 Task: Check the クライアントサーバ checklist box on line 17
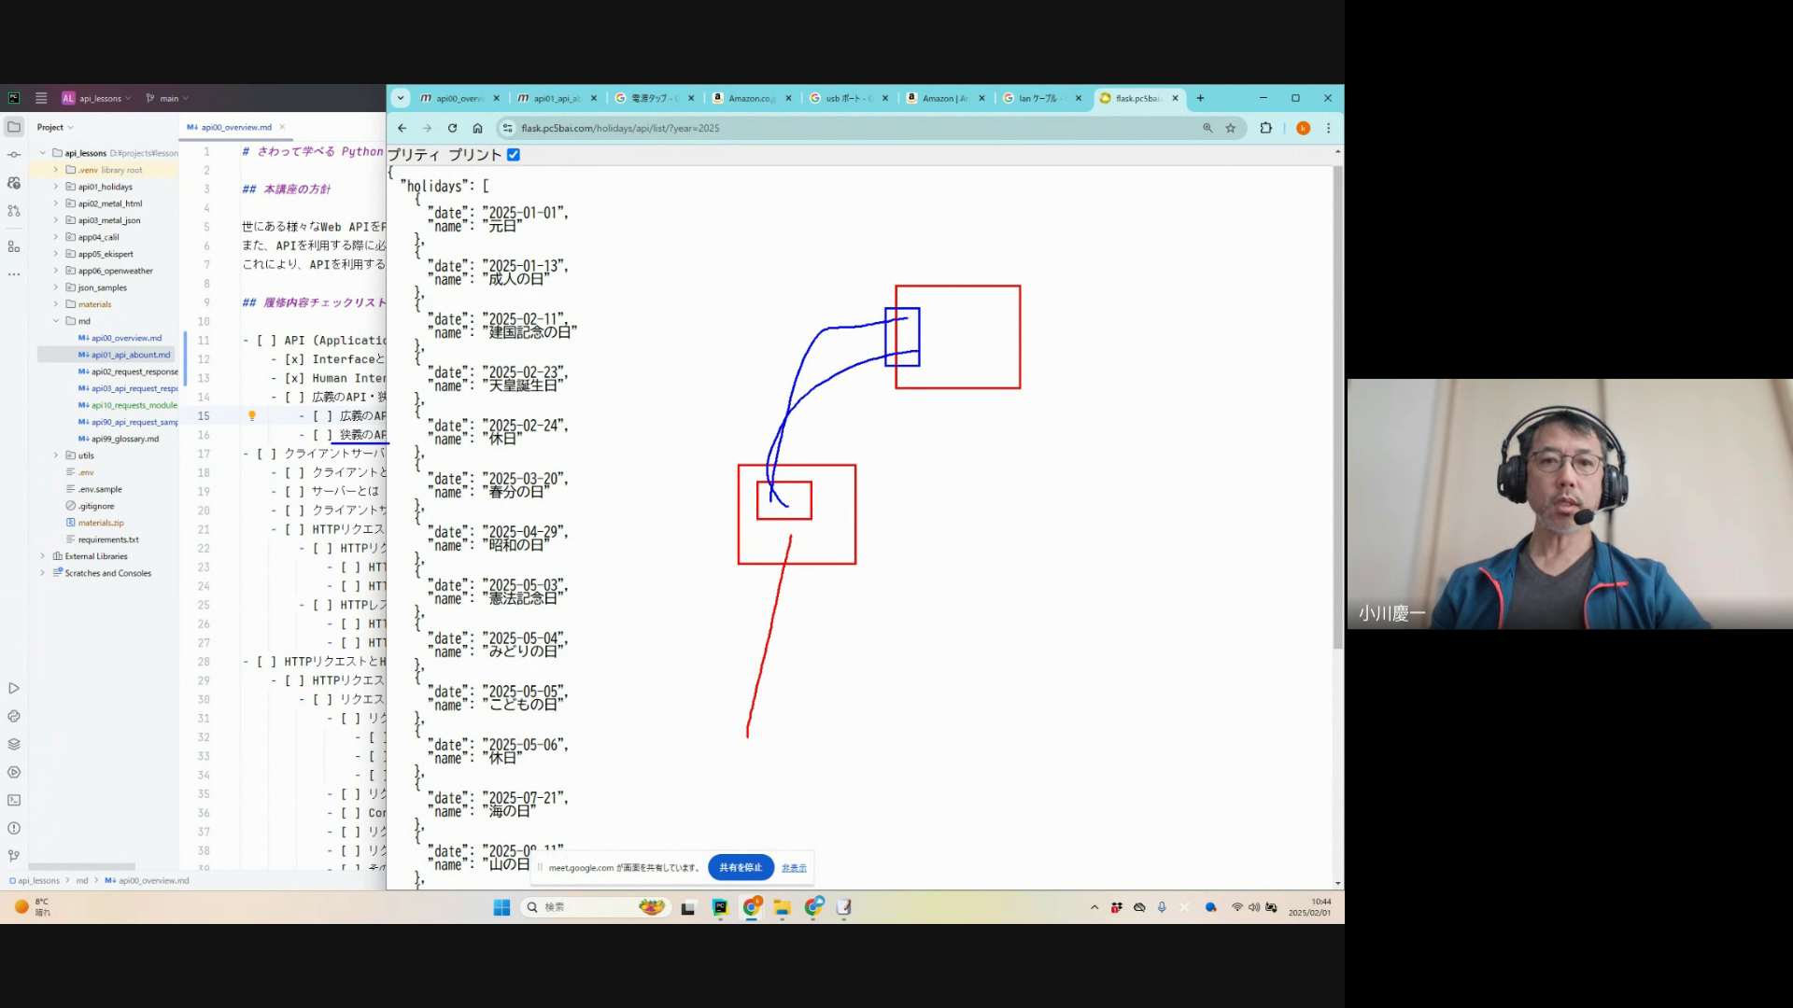[267, 454]
